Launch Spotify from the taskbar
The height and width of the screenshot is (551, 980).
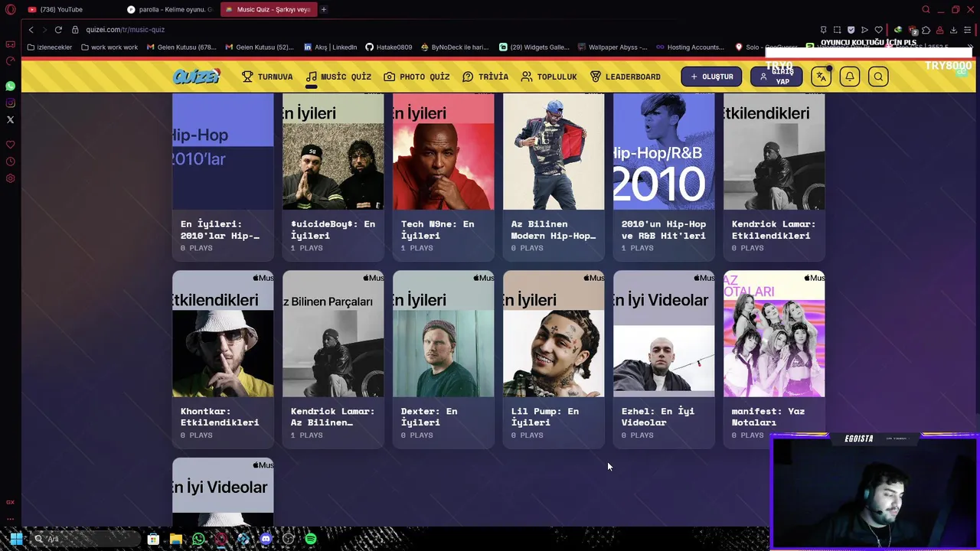(x=310, y=539)
